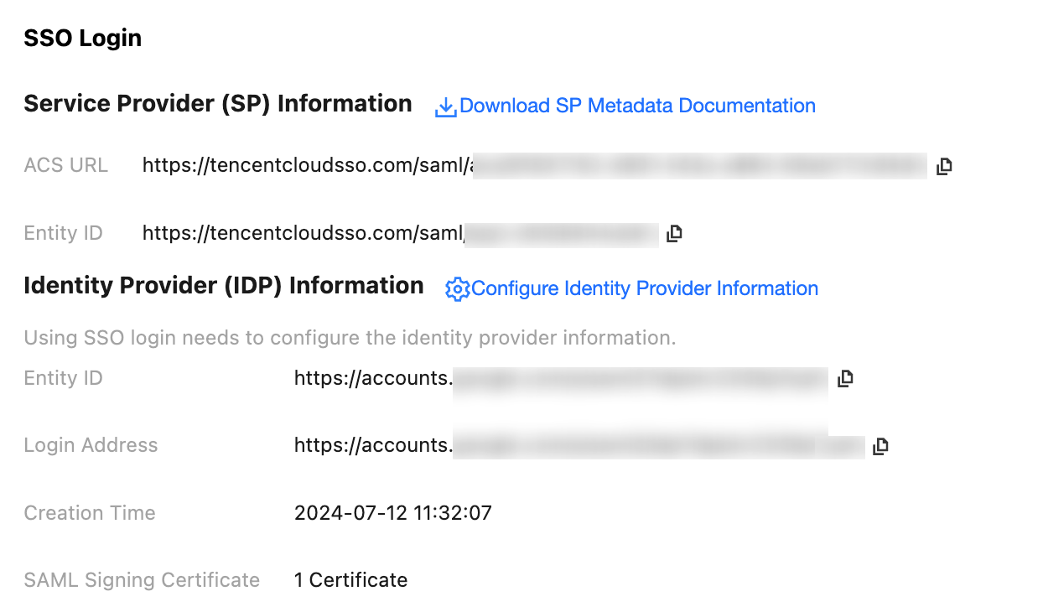This screenshot has width=1043, height=612.
Task: Click the creation timestamp 2024-07-12 11:32:07
Action: 392,513
